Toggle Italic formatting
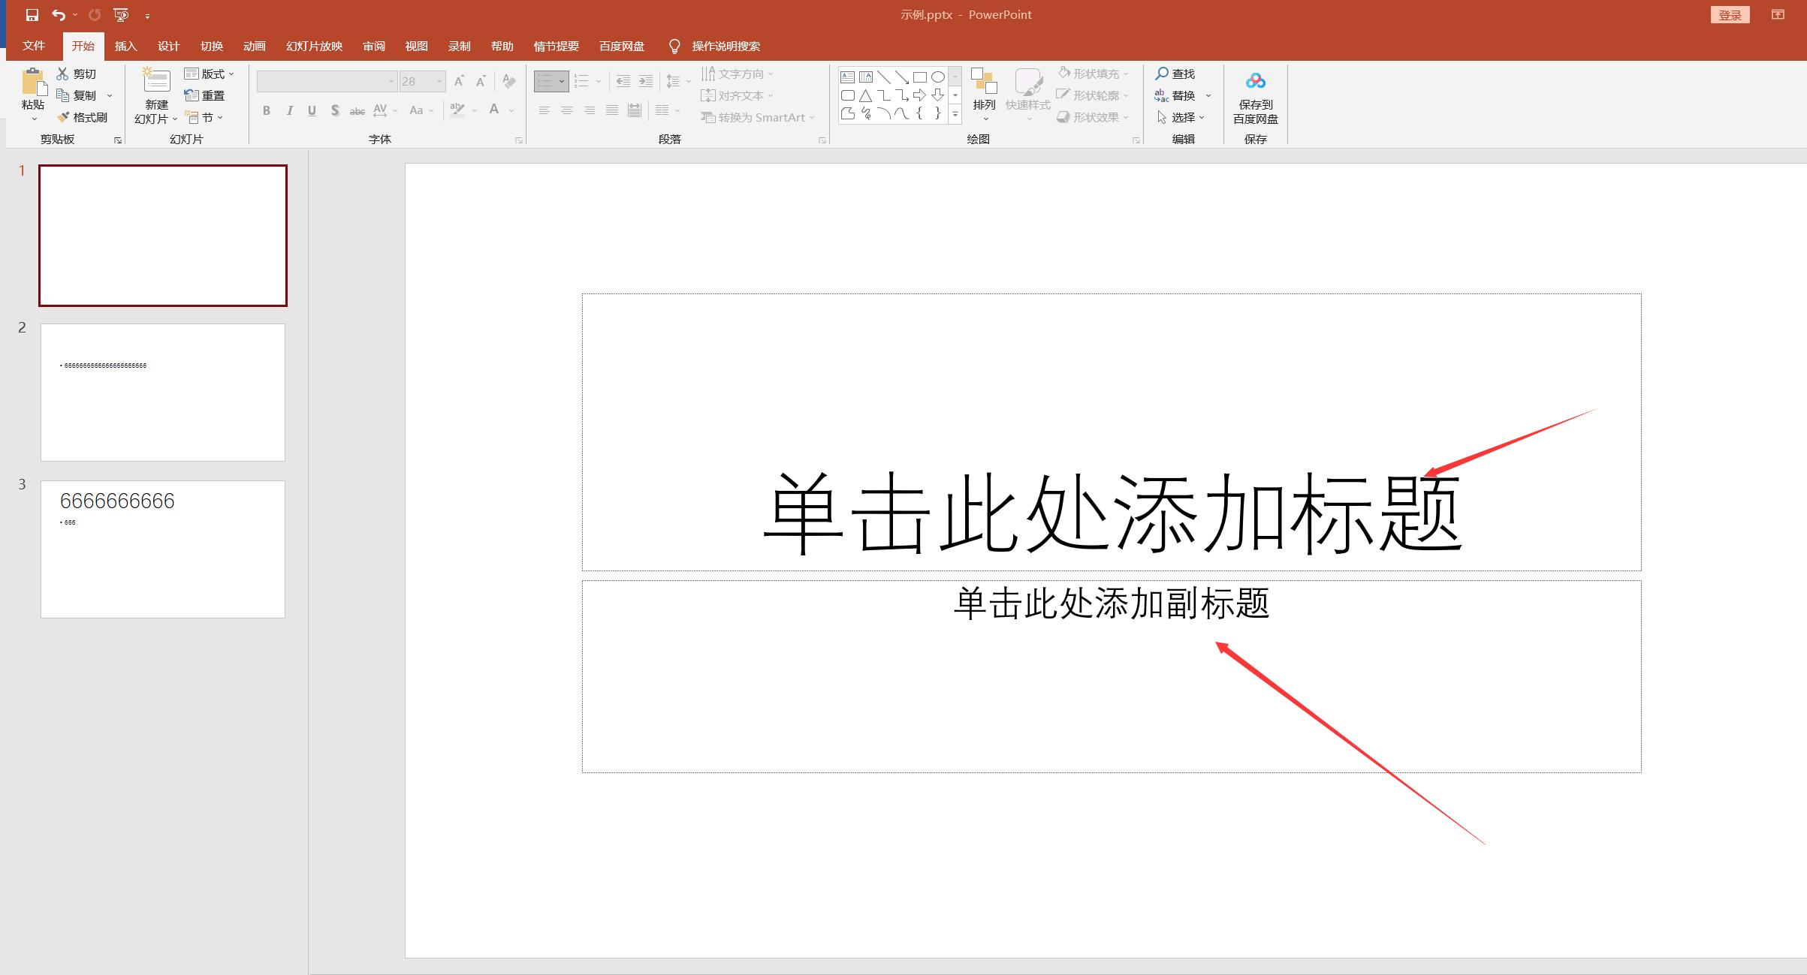 tap(289, 110)
